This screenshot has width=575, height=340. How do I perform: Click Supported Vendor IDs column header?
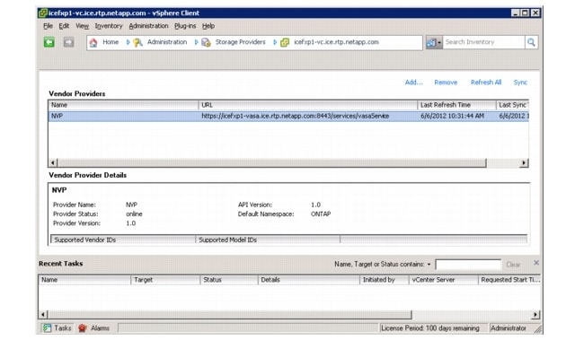[123, 240]
